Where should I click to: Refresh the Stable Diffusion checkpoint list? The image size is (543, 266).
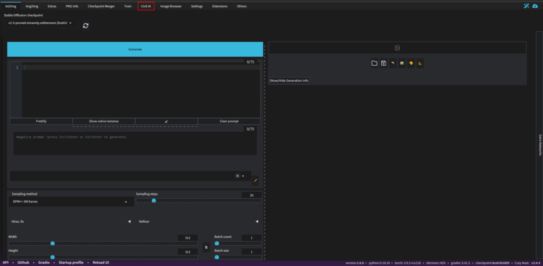[x=85, y=25]
